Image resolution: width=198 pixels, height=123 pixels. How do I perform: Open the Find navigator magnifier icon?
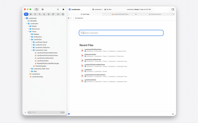pos(40,14)
